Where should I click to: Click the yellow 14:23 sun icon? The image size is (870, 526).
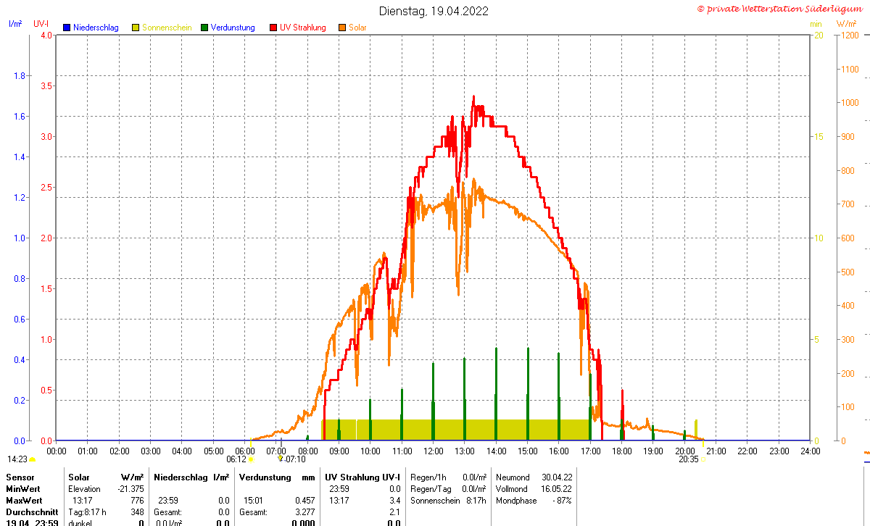(32, 459)
